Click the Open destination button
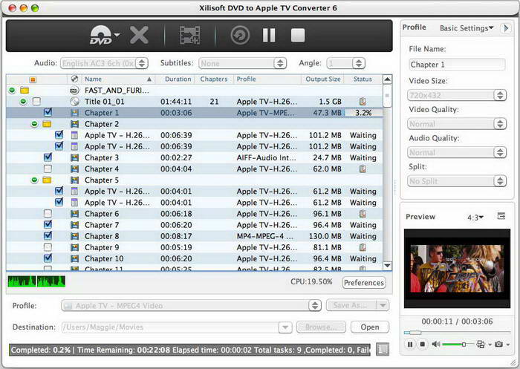Image resolution: width=520 pixels, height=369 pixels. [x=370, y=327]
